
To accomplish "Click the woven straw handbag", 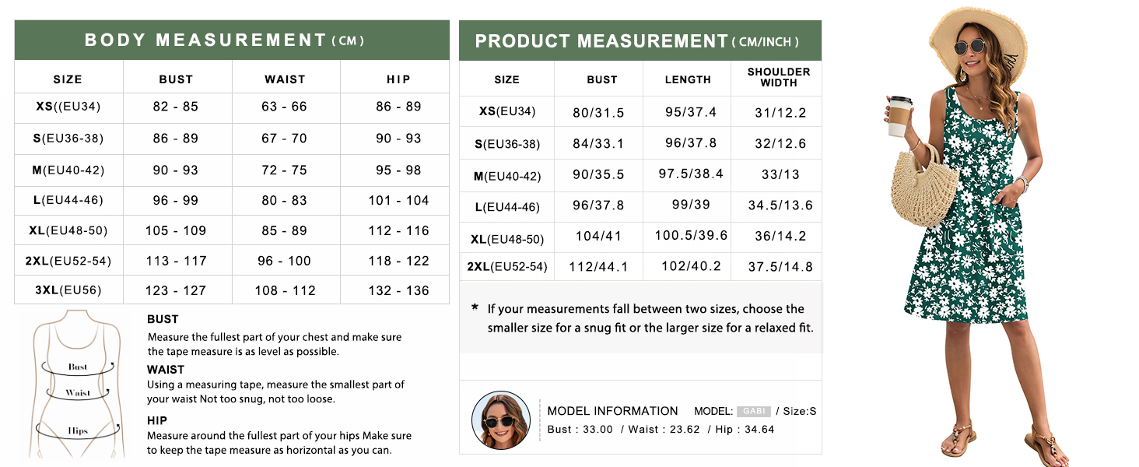I will pyautogui.click(x=925, y=185).
